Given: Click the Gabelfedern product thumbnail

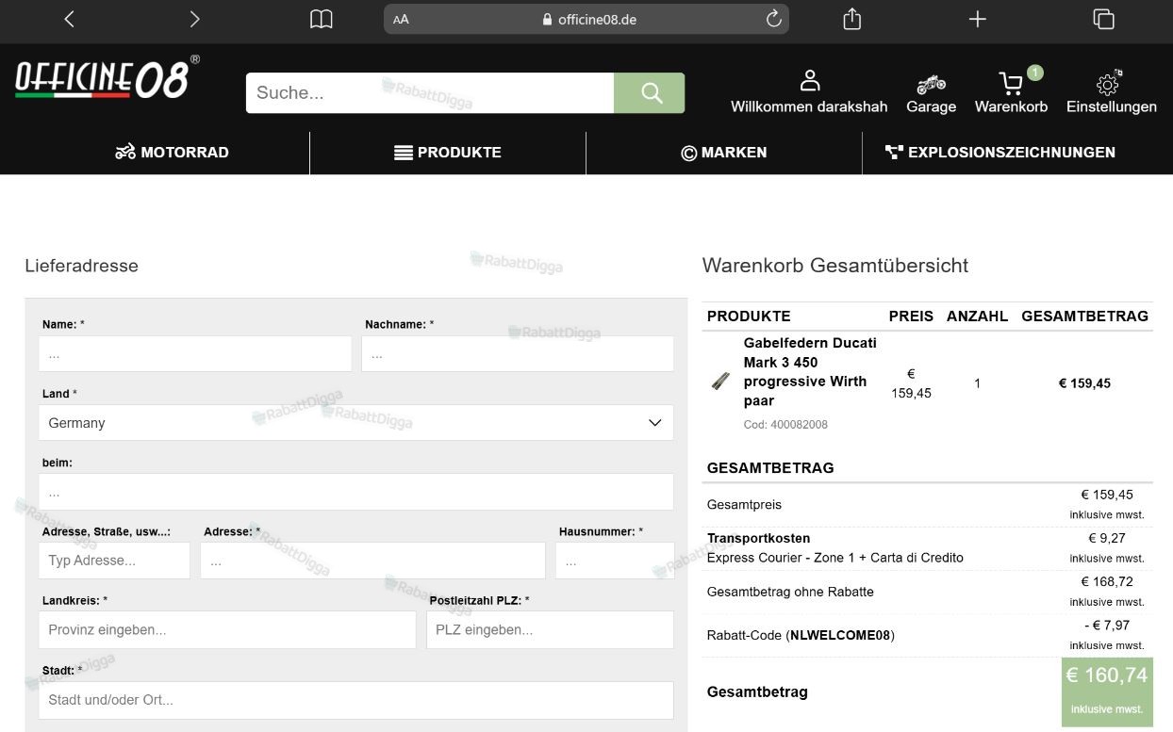Looking at the screenshot, I should coord(720,382).
